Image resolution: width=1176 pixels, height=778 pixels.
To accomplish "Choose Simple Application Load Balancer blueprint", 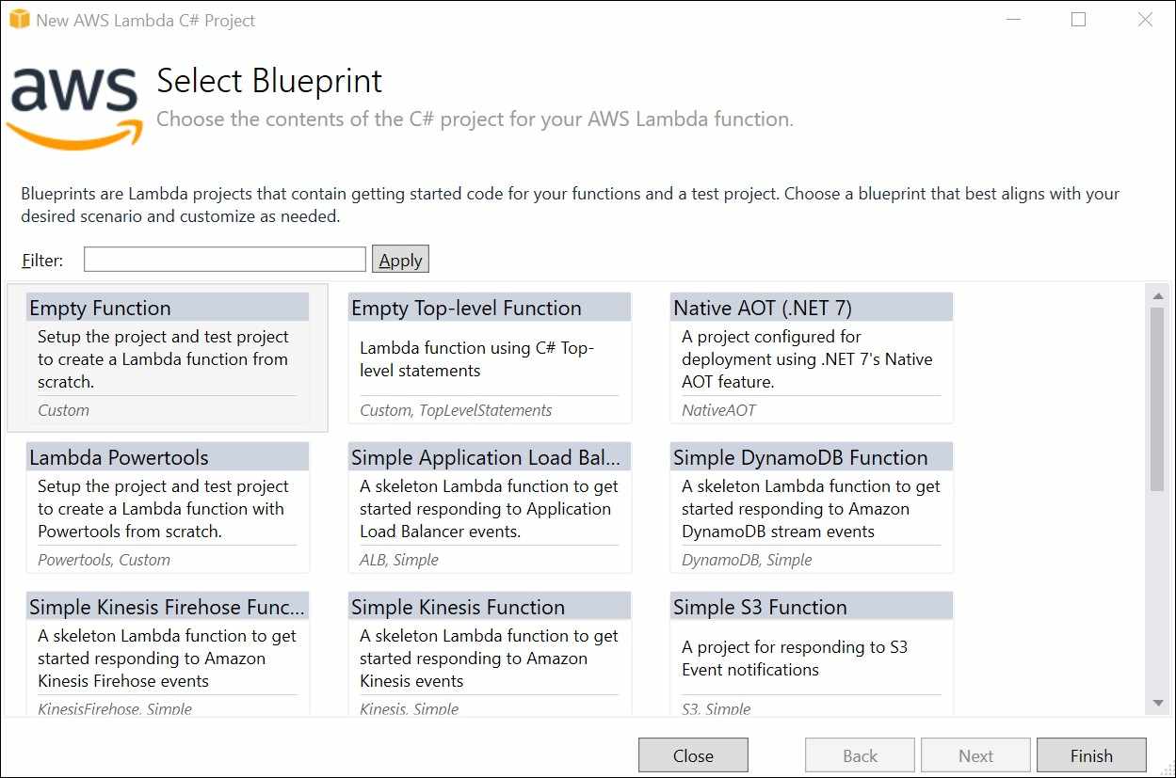I will click(489, 507).
